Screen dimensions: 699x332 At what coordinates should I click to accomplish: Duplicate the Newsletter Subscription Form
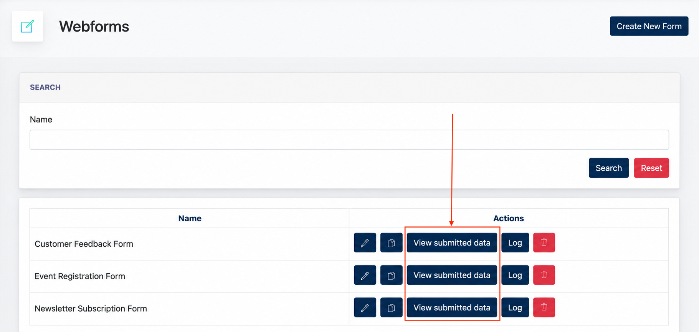coord(391,307)
